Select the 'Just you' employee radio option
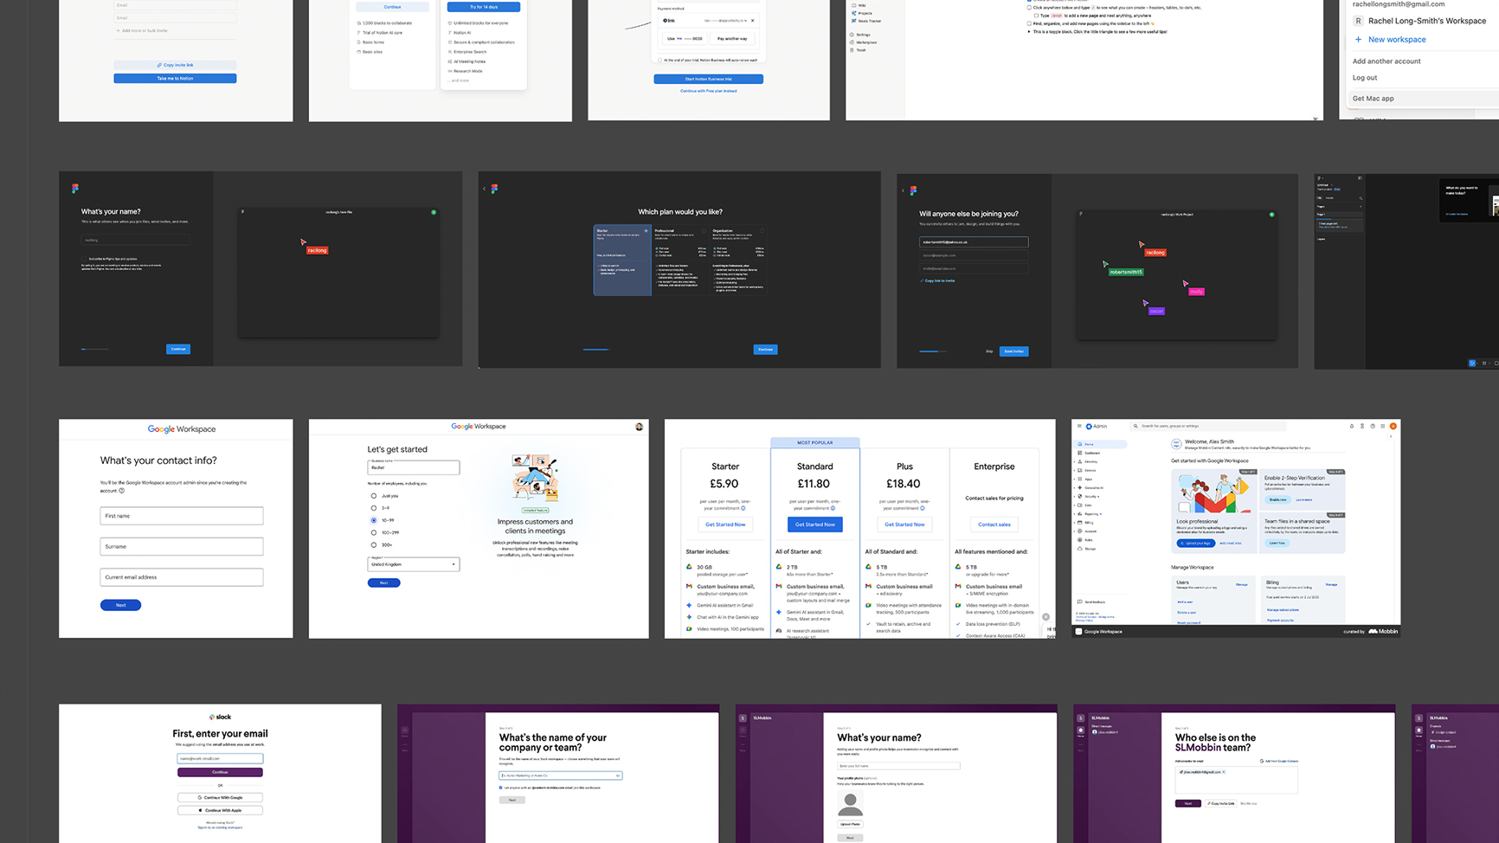 [x=374, y=496]
